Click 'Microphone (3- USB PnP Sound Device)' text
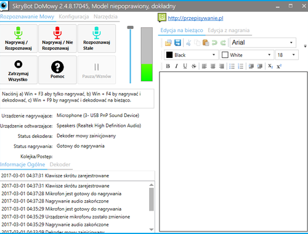This screenshot has height=234, width=308. [98, 115]
